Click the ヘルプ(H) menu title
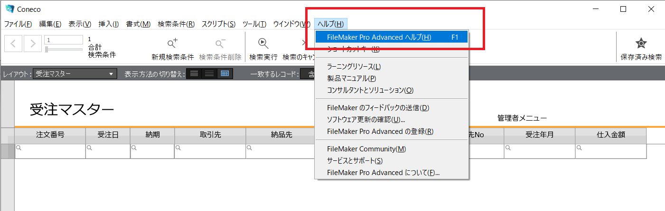665x211 pixels. click(331, 24)
